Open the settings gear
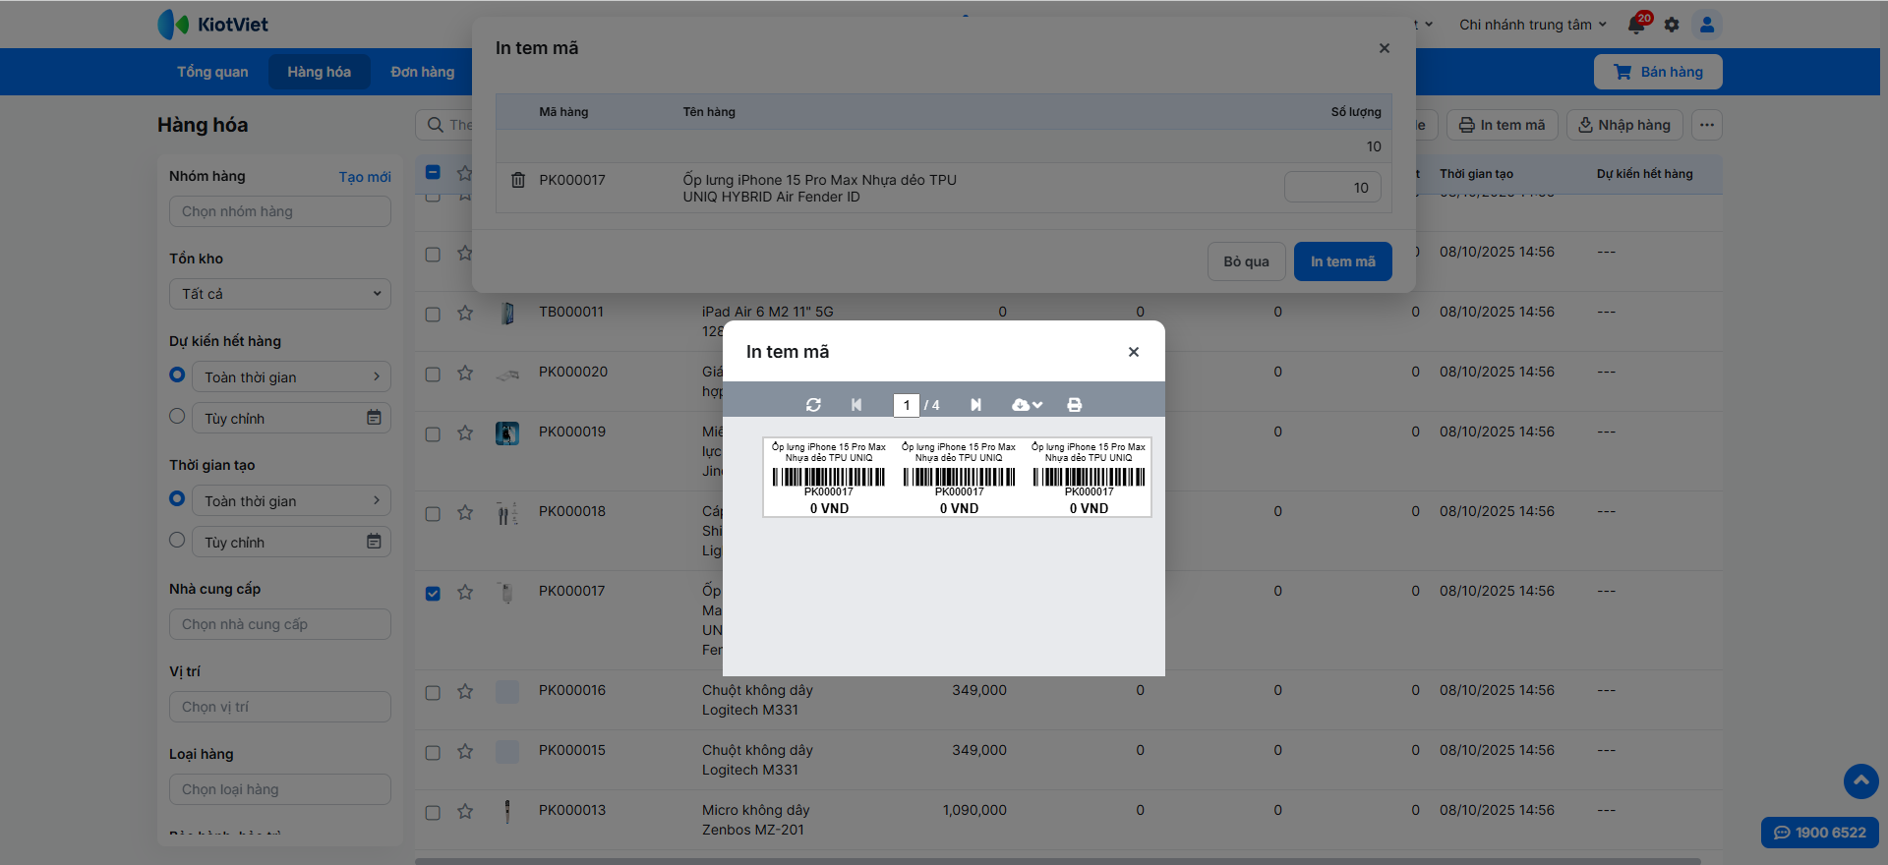 coord(1672,25)
